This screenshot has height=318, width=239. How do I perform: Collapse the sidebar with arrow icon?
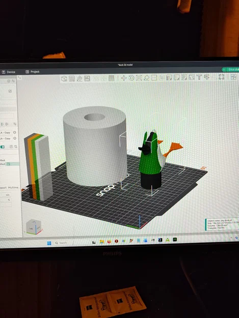pos(19,78)
